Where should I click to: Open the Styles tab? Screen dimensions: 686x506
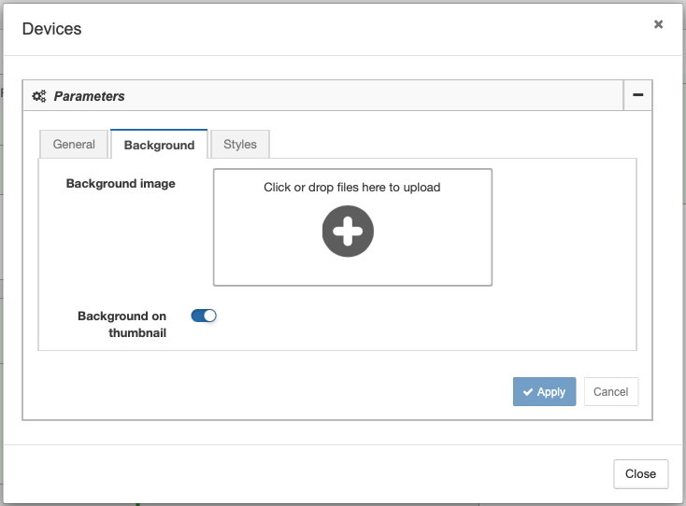coord(240,144)
